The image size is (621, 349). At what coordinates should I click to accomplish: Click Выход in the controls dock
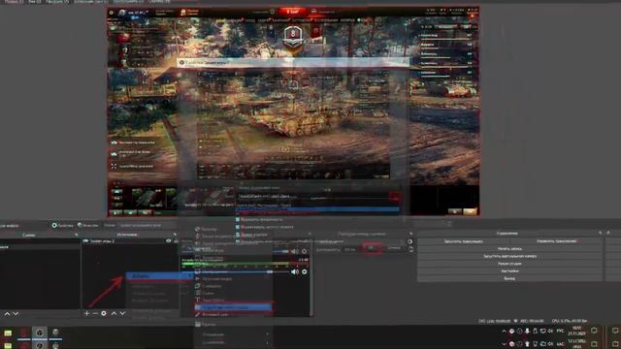[x=509, y=278]
